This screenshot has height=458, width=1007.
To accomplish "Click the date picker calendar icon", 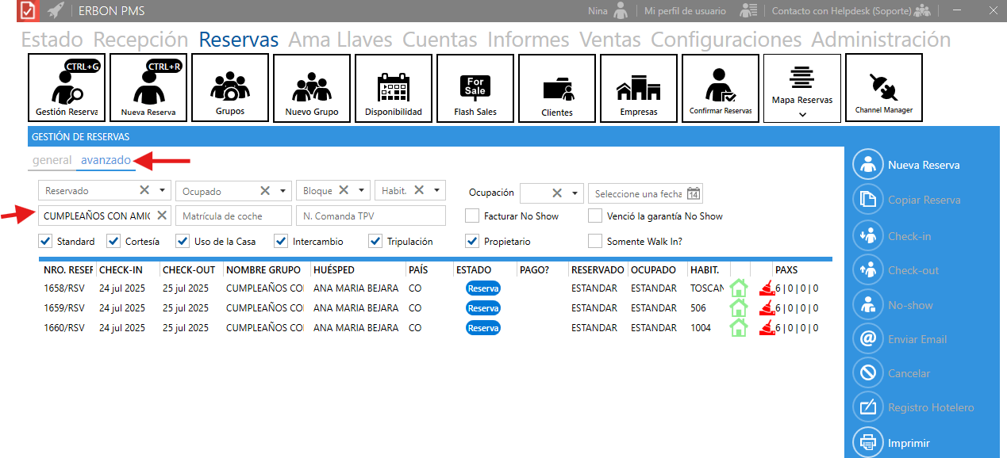I will (x=693, y=193).
